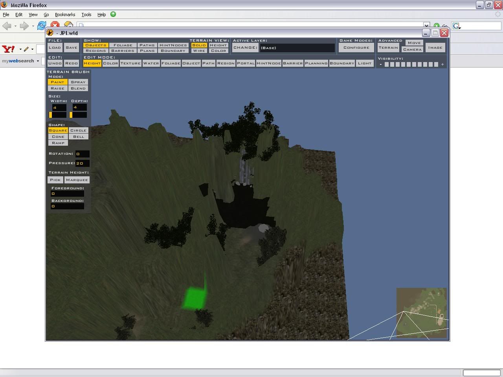Save the world with Save button
This screenshot has width=503, height=377.
coord(72,48)
